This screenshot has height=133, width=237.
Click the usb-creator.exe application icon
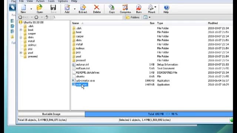[74, 81]
